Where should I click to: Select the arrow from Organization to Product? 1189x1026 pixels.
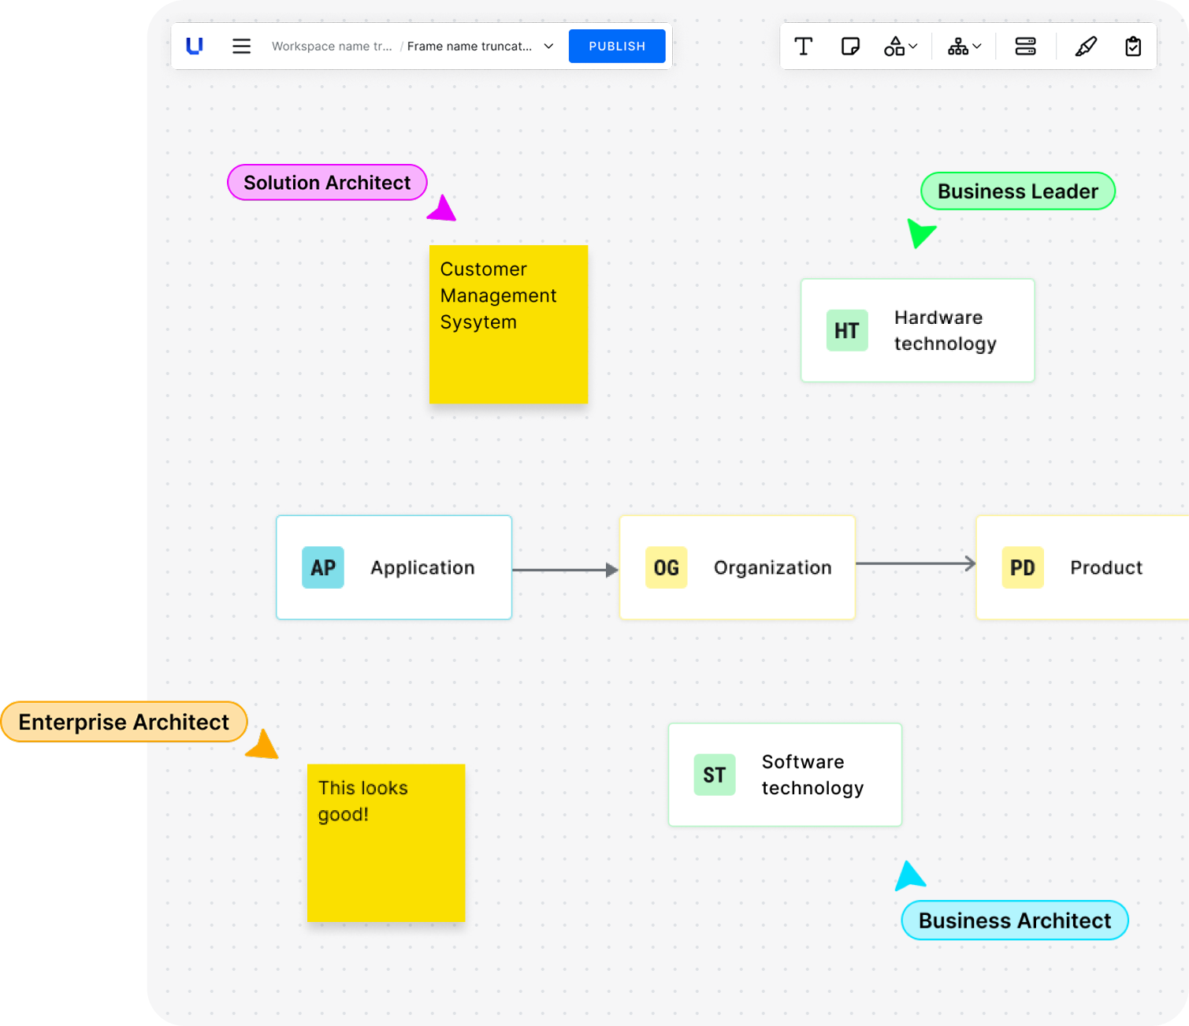click(x=916, y=563)
